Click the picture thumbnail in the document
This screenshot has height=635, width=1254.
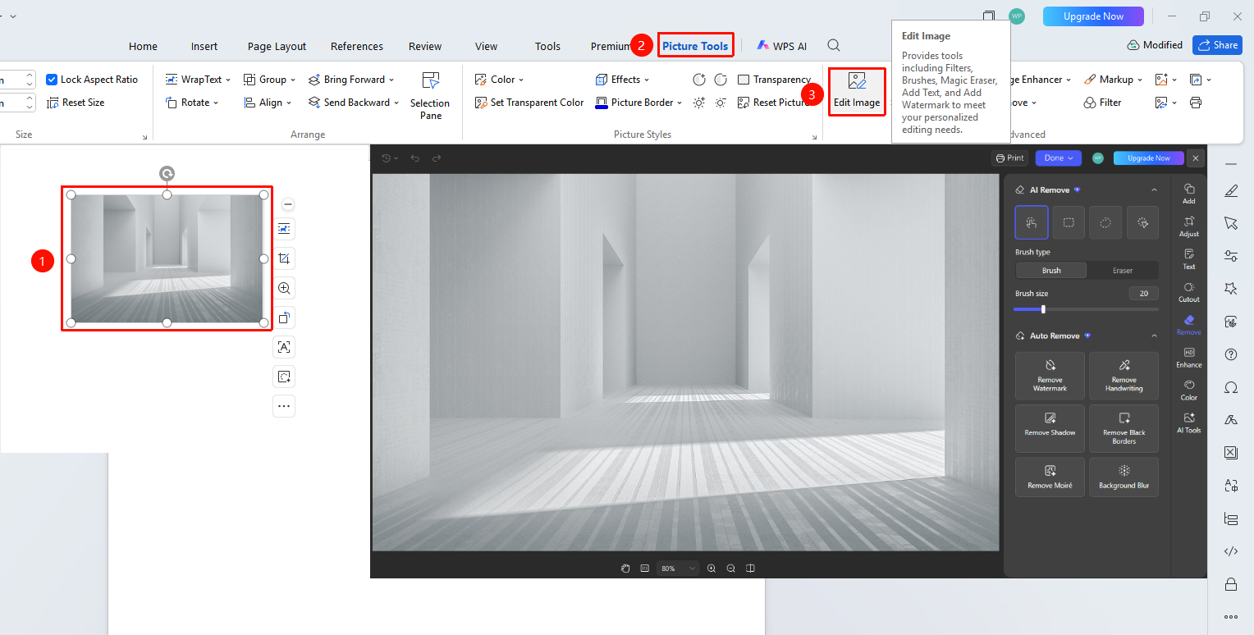click(167, 258)
